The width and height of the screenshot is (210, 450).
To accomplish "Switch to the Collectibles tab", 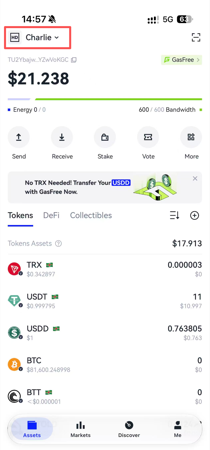I will pyautogui.click(x=91, y=215).
